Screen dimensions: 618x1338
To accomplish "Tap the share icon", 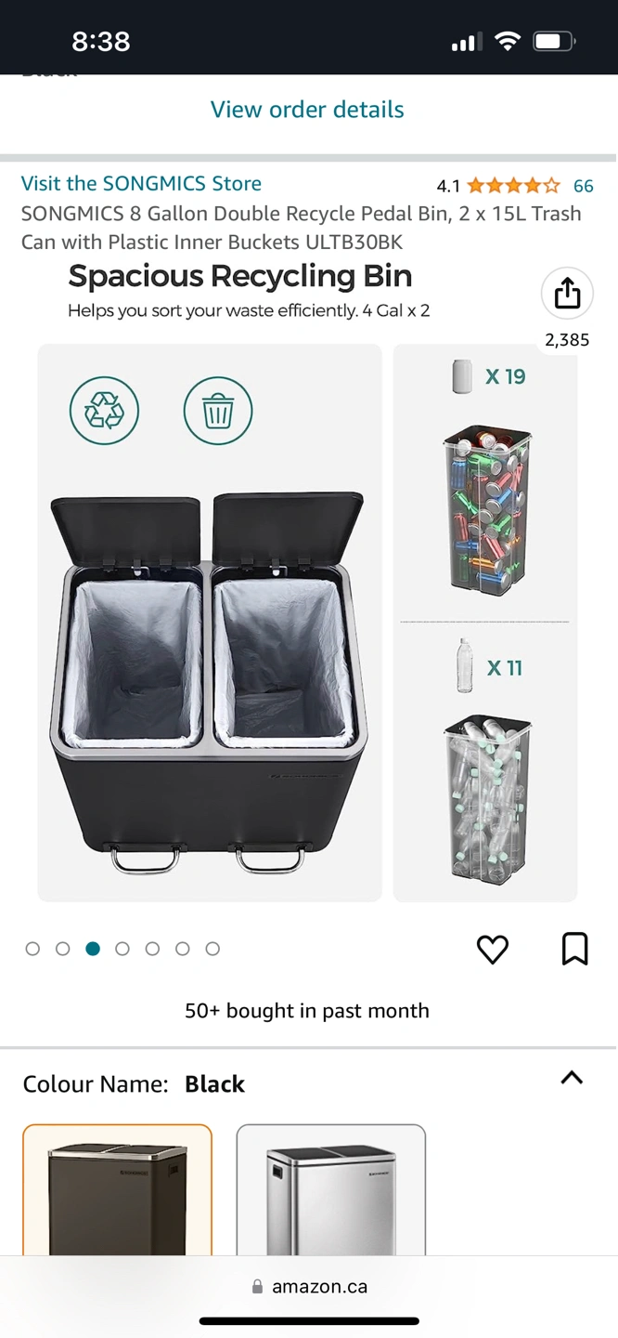I will click(567, 294).
